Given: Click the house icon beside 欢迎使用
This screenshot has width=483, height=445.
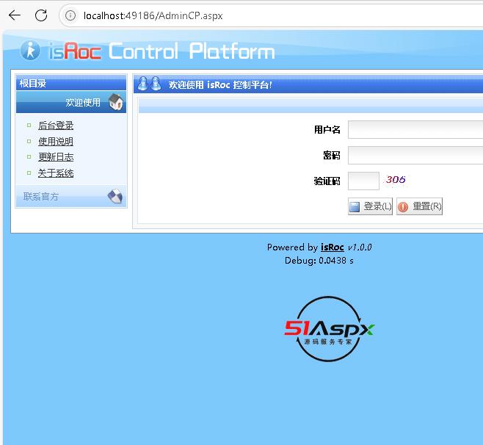Looking at the screenshot, I should point(116,102).
